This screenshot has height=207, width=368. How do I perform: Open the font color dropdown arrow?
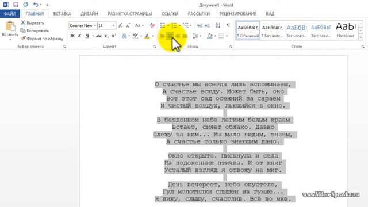[x=152, y=36]
